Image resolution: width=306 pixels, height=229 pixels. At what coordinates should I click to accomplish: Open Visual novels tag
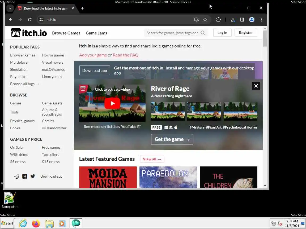[53, 62]
